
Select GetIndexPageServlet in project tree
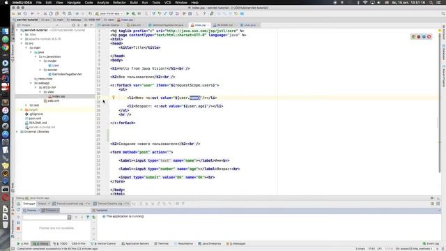coord(67,75)
